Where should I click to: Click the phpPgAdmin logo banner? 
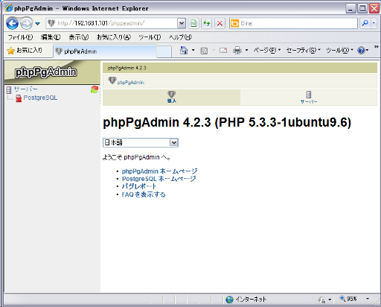[52, 72]
